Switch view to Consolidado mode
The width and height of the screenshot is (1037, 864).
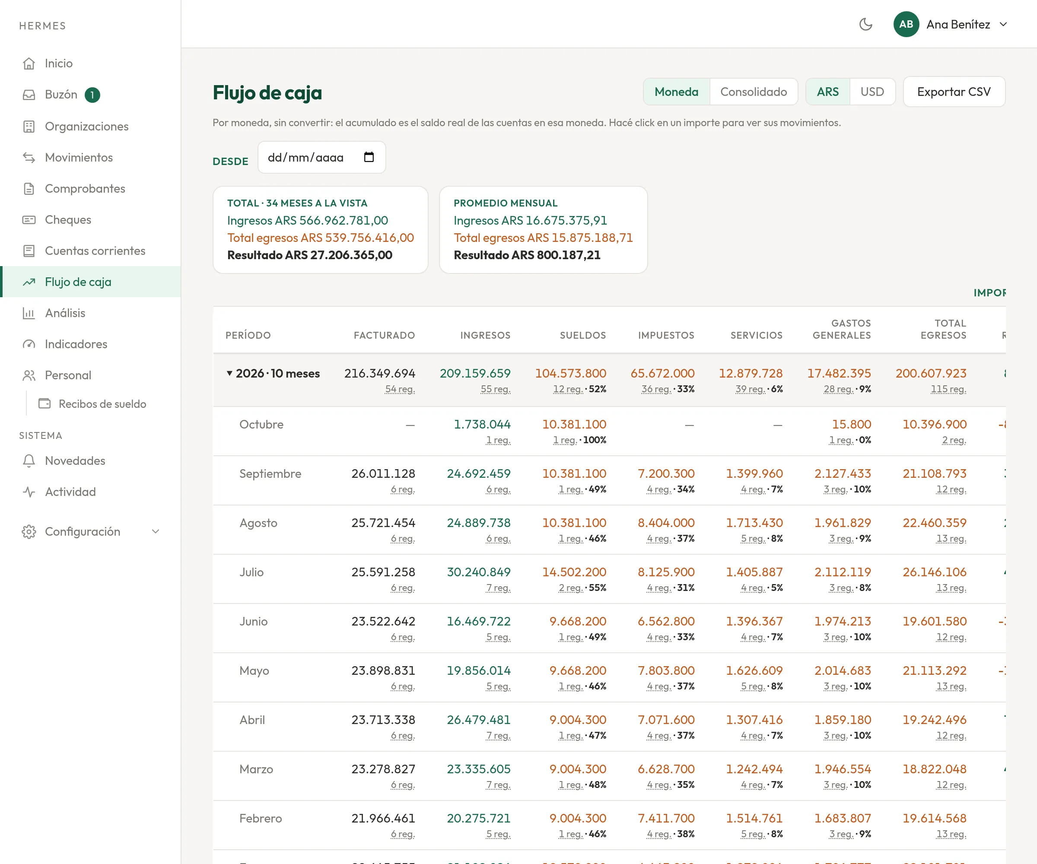pos(754,92)
